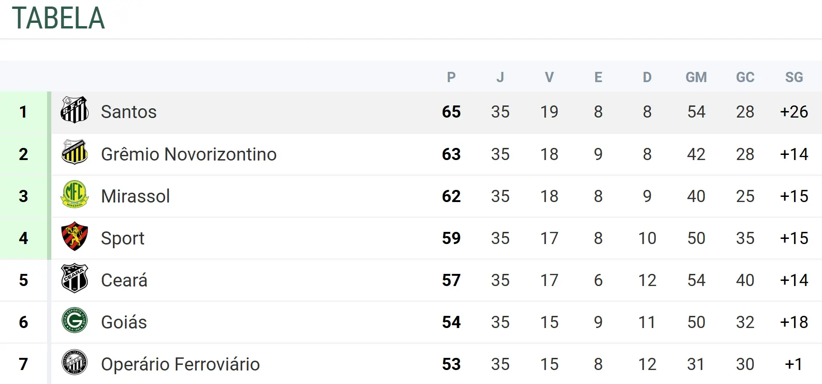Click the Santos club crest
The image size is (822, 384).
pos(75,110)
